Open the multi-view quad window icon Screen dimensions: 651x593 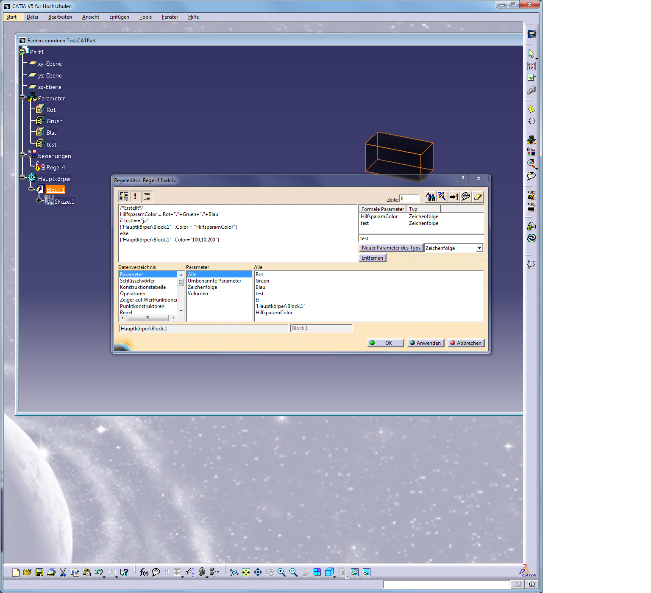click(x=317, y=572)
